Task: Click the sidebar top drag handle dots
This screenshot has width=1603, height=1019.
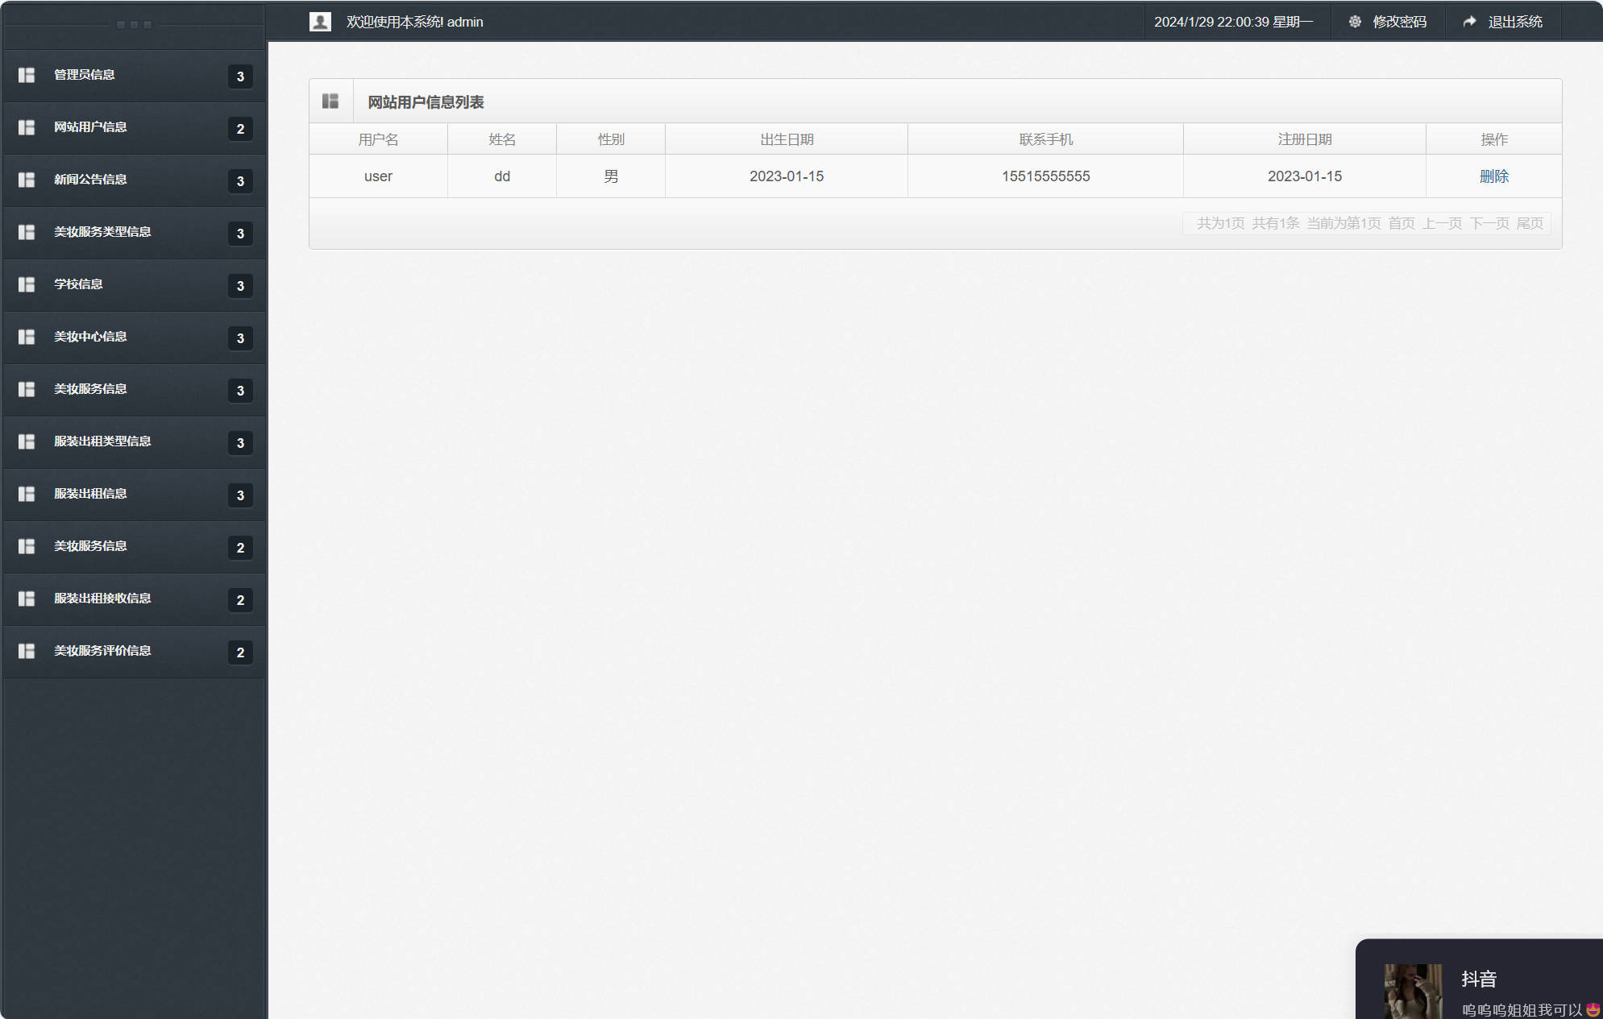Action: pyautogui.click(x=134, y=25)
